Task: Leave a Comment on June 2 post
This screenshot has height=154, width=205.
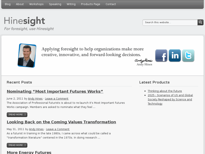Action: pos(57,99)
